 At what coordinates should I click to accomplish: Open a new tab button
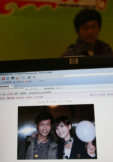15,86
